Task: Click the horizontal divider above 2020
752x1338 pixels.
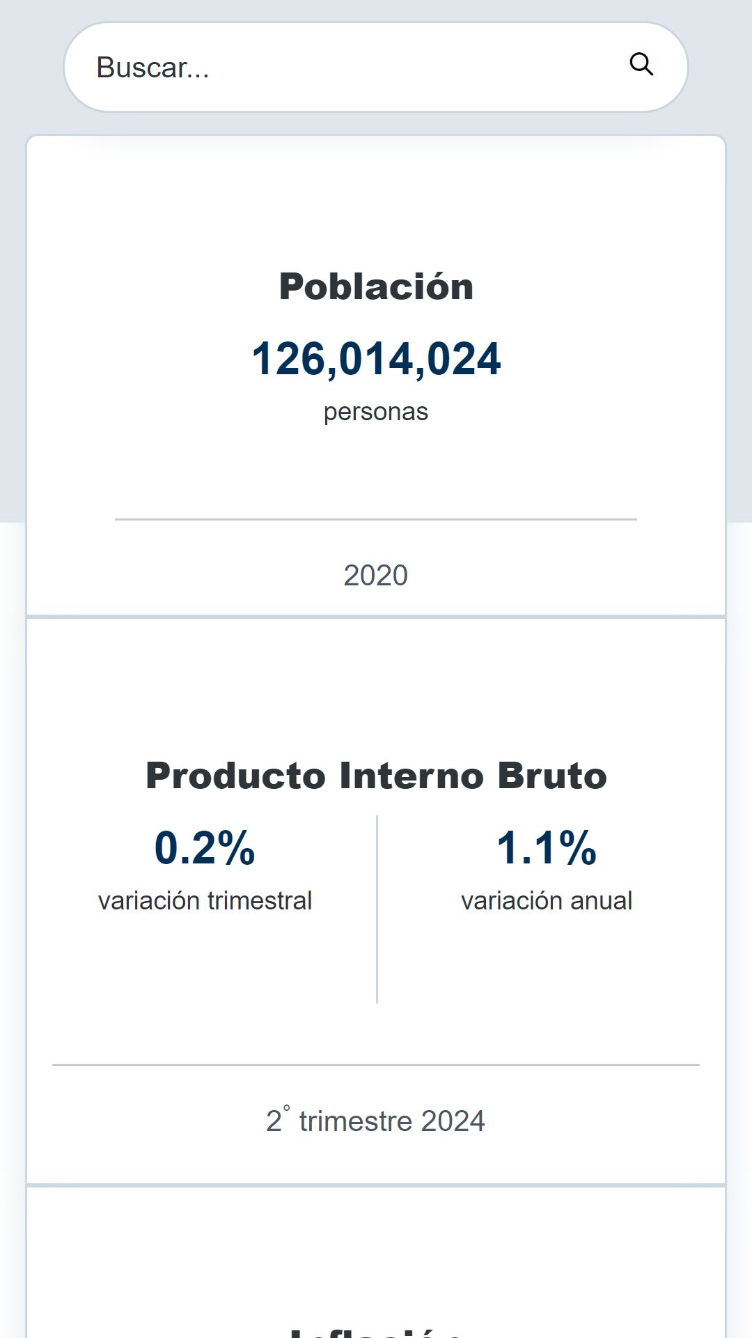Action: click(376, 519)
